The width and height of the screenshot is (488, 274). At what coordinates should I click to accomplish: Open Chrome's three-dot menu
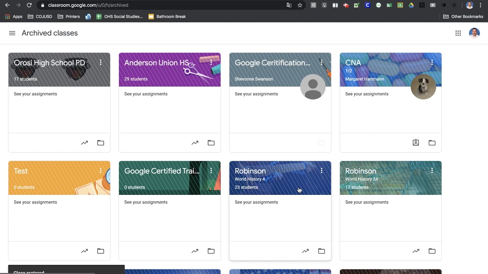click(481, 5)
